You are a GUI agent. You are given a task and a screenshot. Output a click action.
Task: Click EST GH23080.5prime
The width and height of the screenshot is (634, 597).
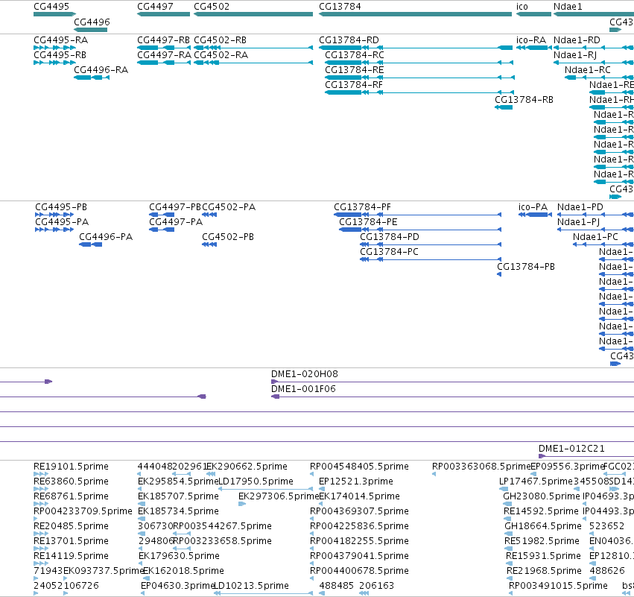[x=542, y=496]
